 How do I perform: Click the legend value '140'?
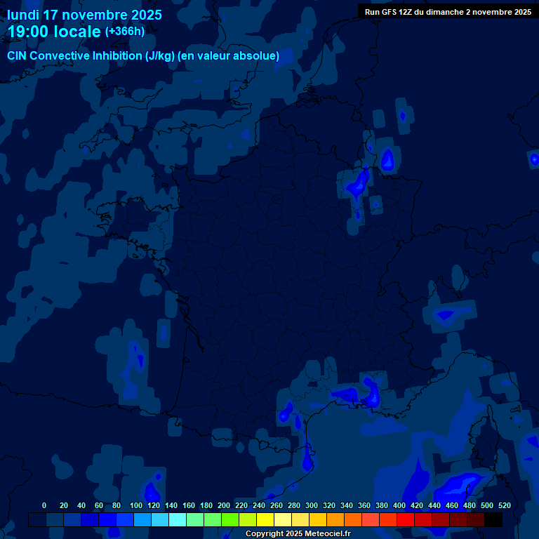click(171, 505)
